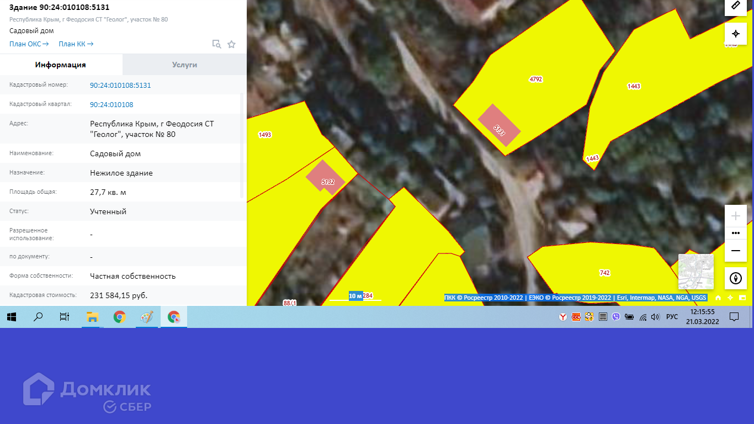The width and height of the screenshot is (754, 424).
Task: Click the area value 27,7 кв. м
Action: coord(108,192)
